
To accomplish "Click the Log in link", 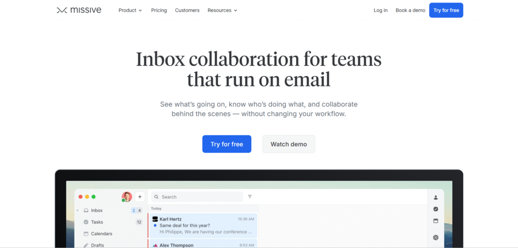I will [380, 10].
